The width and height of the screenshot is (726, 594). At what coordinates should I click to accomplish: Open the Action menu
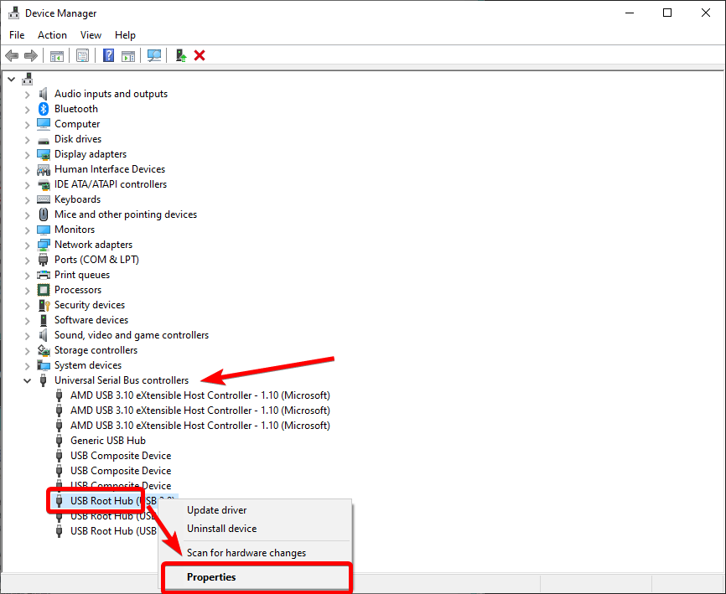[x=52, y=34]
